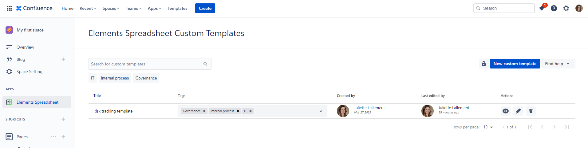Click the lock permissions icon

(484, 64)
